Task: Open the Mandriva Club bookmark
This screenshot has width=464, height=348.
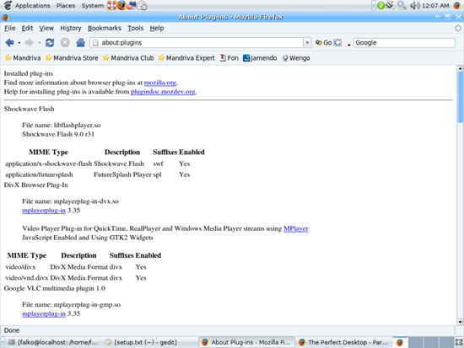Action: (128, 58)
